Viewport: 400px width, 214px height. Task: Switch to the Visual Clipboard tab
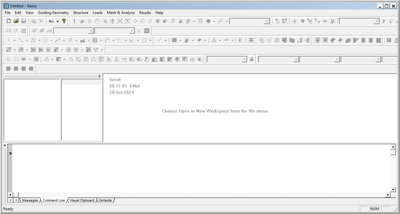point(82,200)
